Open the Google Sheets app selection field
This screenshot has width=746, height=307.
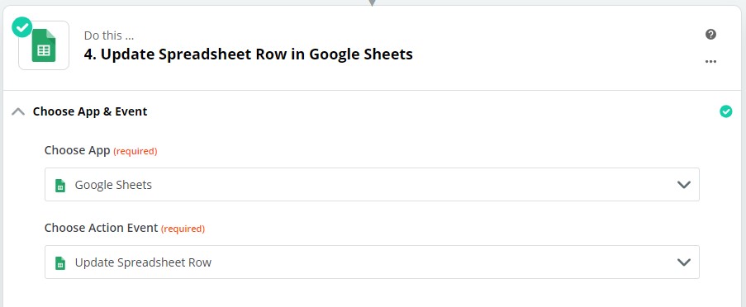(x=372, y=184)
